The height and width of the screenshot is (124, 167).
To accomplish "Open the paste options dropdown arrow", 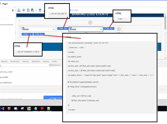I will click(36, 10).
